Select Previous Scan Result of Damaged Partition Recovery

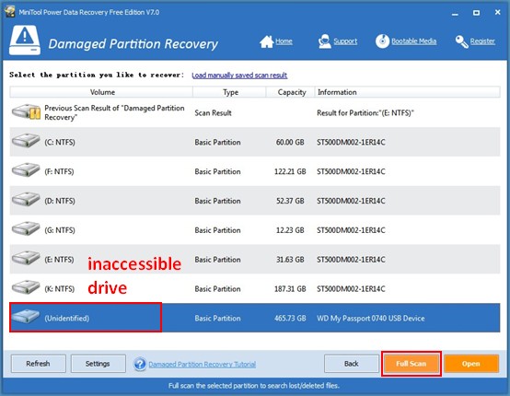click(x=114, y=112)
